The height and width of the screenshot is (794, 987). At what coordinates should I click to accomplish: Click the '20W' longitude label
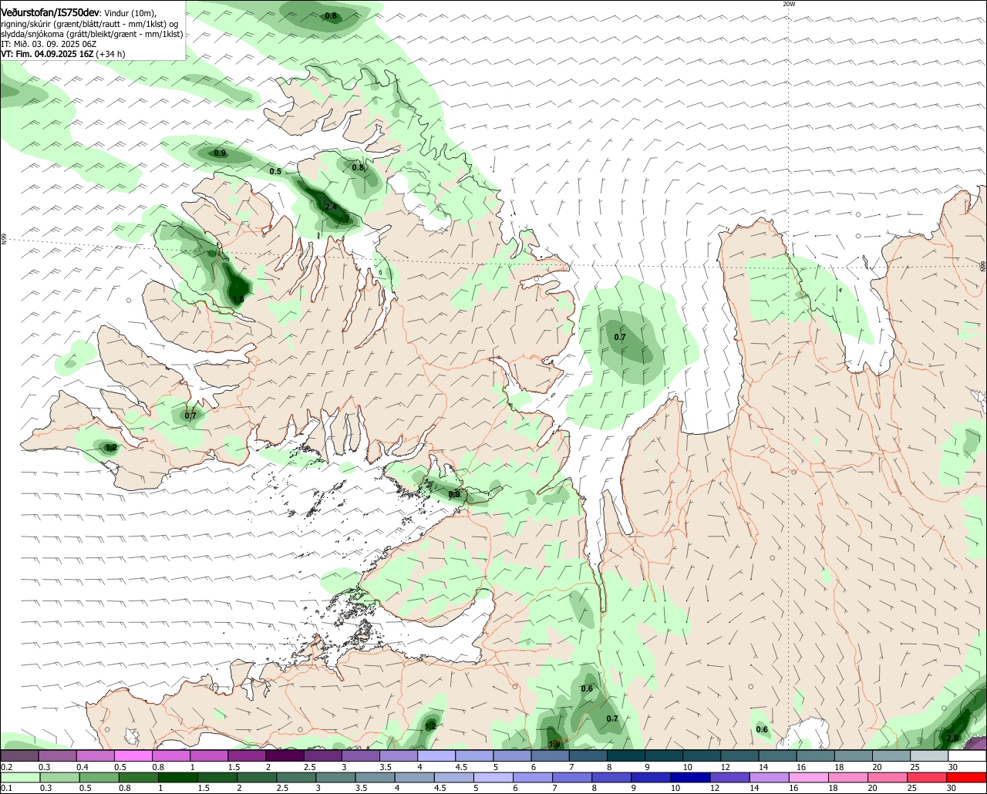789,4
